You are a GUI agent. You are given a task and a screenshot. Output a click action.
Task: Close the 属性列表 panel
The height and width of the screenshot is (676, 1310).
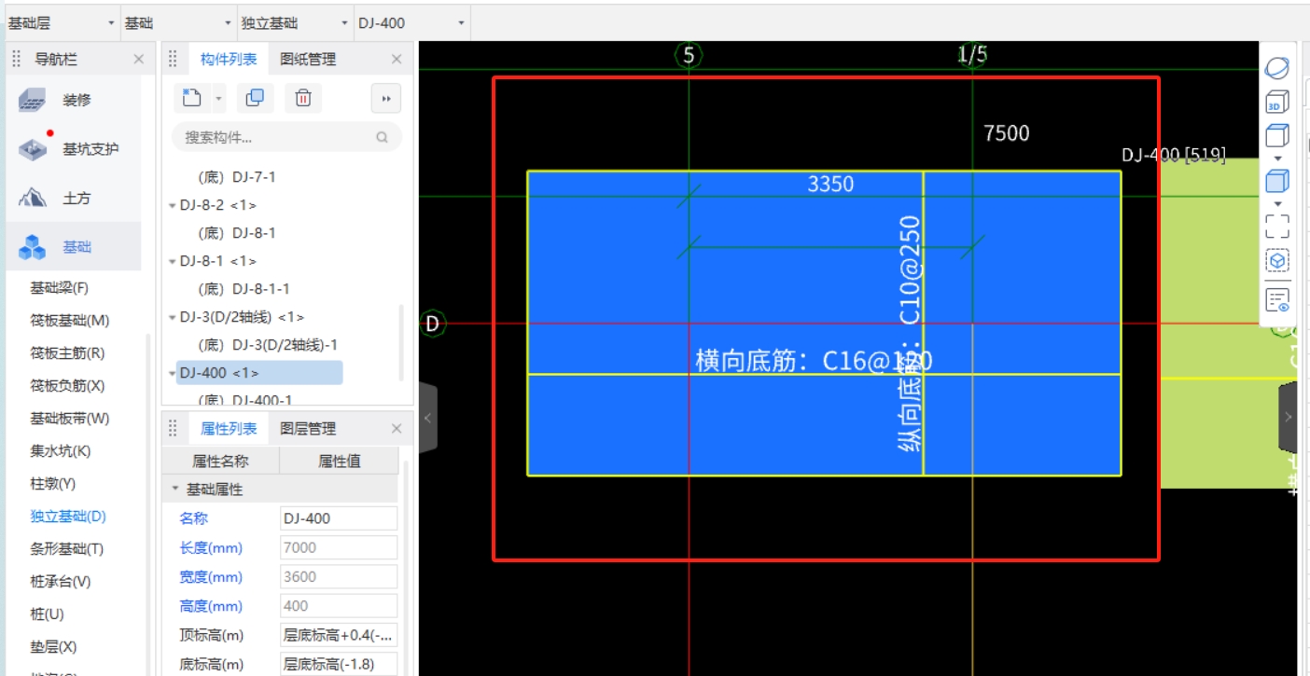point(397,429)
